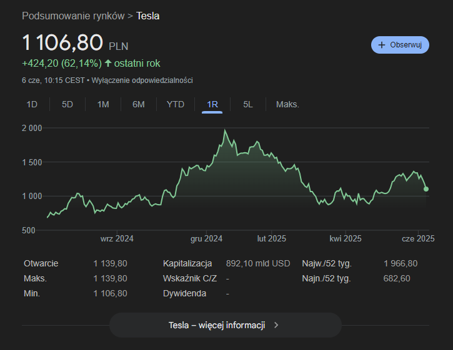Show the 1M chart period
Viewport: 453px width, 350px height.
103,104
